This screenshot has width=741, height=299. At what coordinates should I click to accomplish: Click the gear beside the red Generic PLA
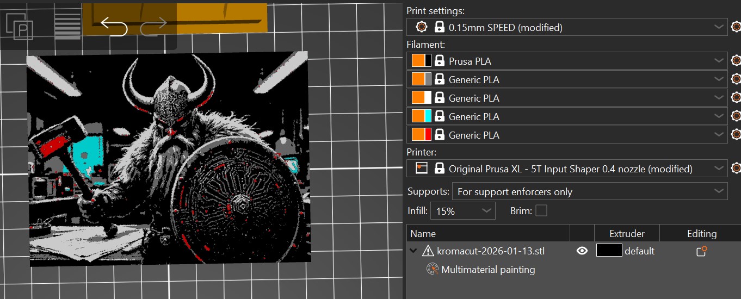coord(736,134)
